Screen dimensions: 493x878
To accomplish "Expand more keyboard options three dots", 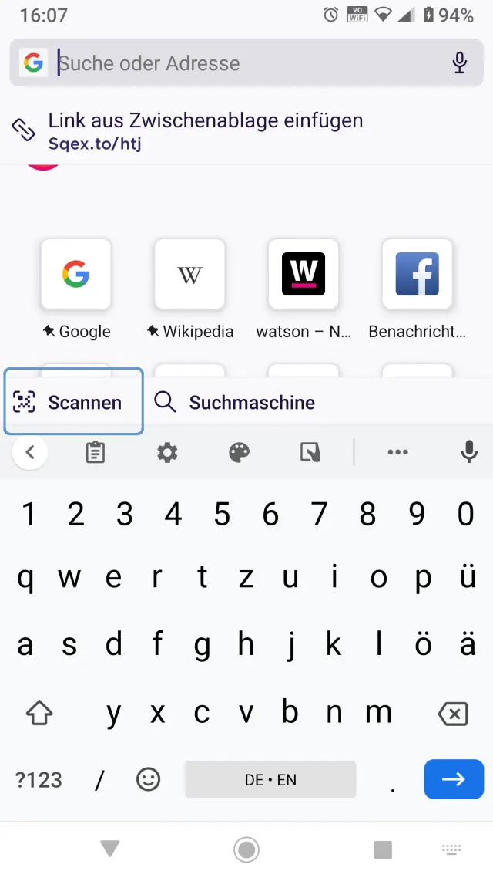I will tap(398, 452).
